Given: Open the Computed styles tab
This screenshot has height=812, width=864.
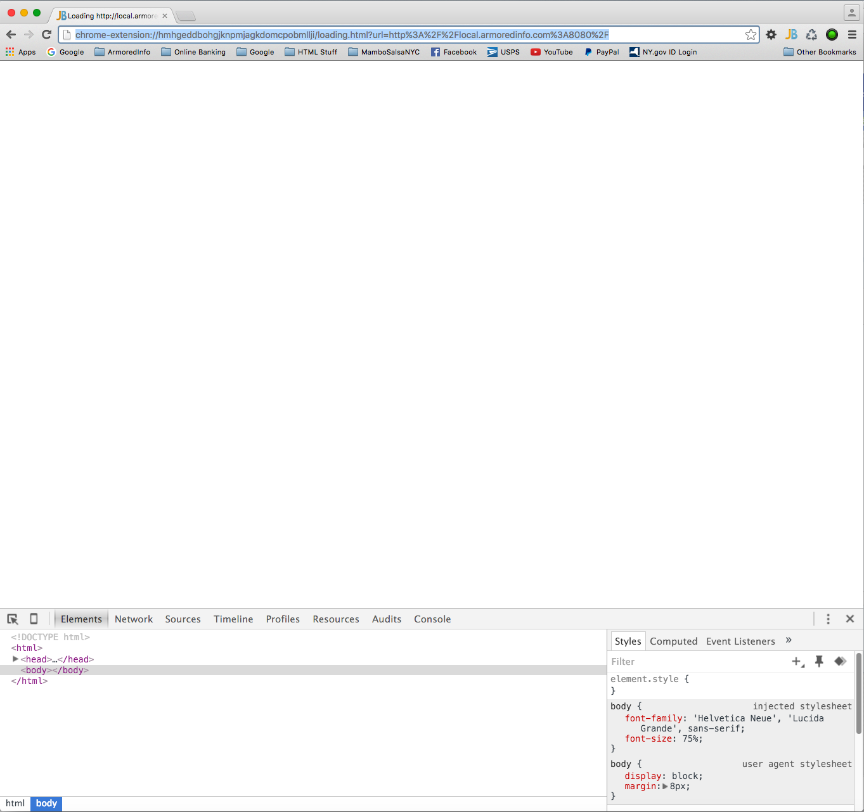Looking at the screenshot, I should [x=673, y=641].
